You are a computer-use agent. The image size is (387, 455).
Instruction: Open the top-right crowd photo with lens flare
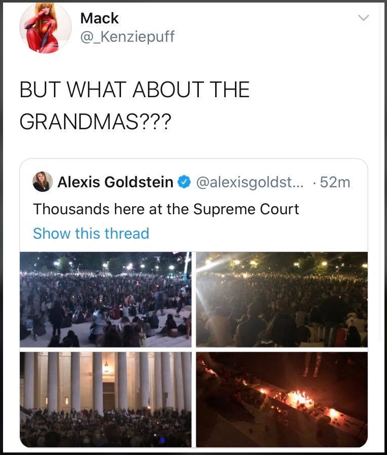pos(282,299)
